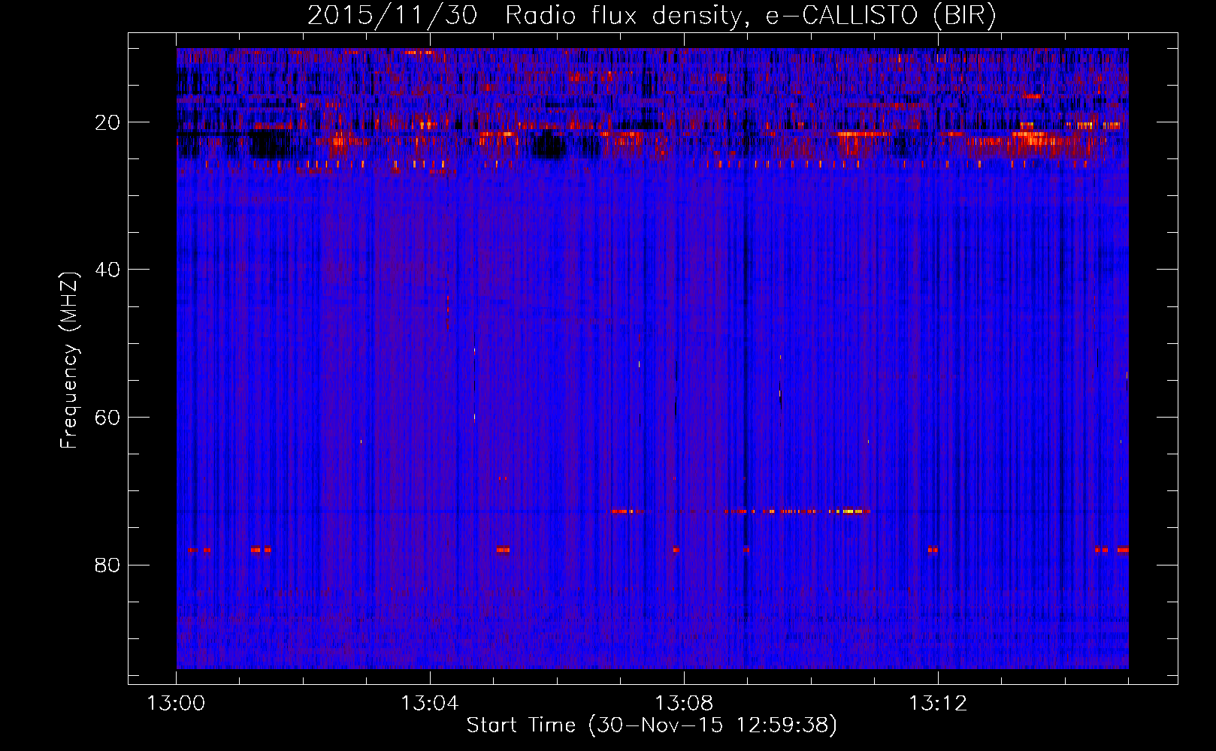
Task: Click the plot title 'Radio flux density, e-CALLISTO (BIR)'
Action: point(750,16)
